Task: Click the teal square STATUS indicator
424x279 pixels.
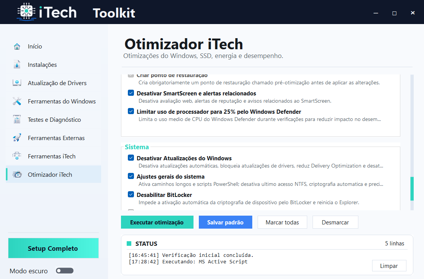Action: click(x=129, y=244)
